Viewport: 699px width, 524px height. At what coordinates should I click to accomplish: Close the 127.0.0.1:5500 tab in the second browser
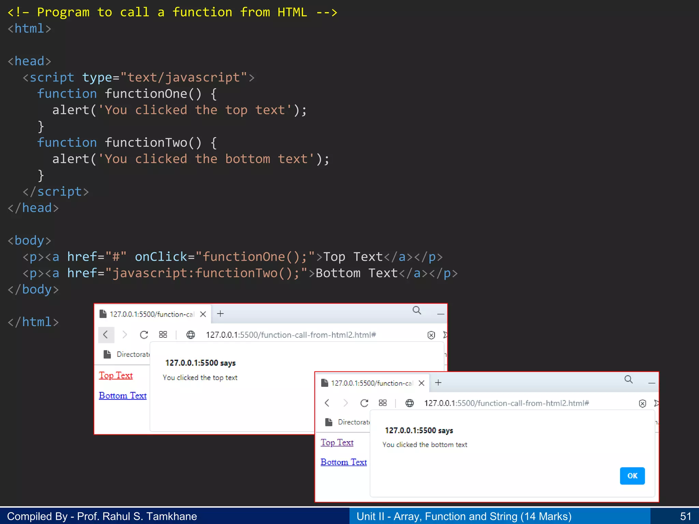[422, 383]
